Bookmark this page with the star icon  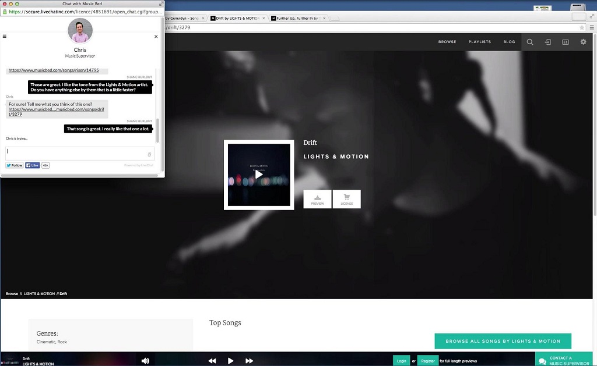(582, 27)
